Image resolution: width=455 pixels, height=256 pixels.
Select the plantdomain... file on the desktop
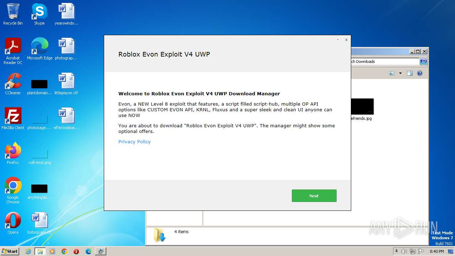39,87
